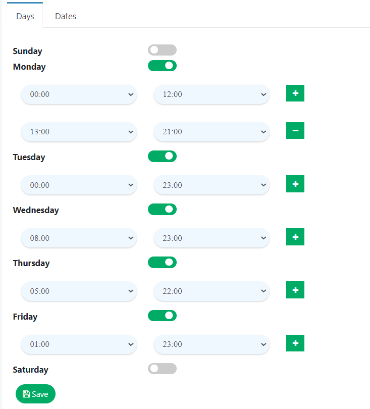The width and height of the screenshot is (370, 409).
Task: Add a time slot for Wednesday
Action: pyautogui.click(x=295, y=237)
